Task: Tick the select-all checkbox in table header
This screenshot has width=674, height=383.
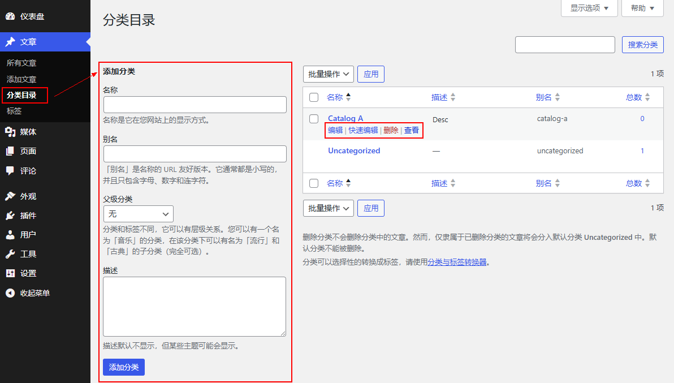Action: [x=314, y=97]
